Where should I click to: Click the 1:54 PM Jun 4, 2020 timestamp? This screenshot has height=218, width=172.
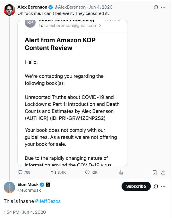(x=25, y=212)
